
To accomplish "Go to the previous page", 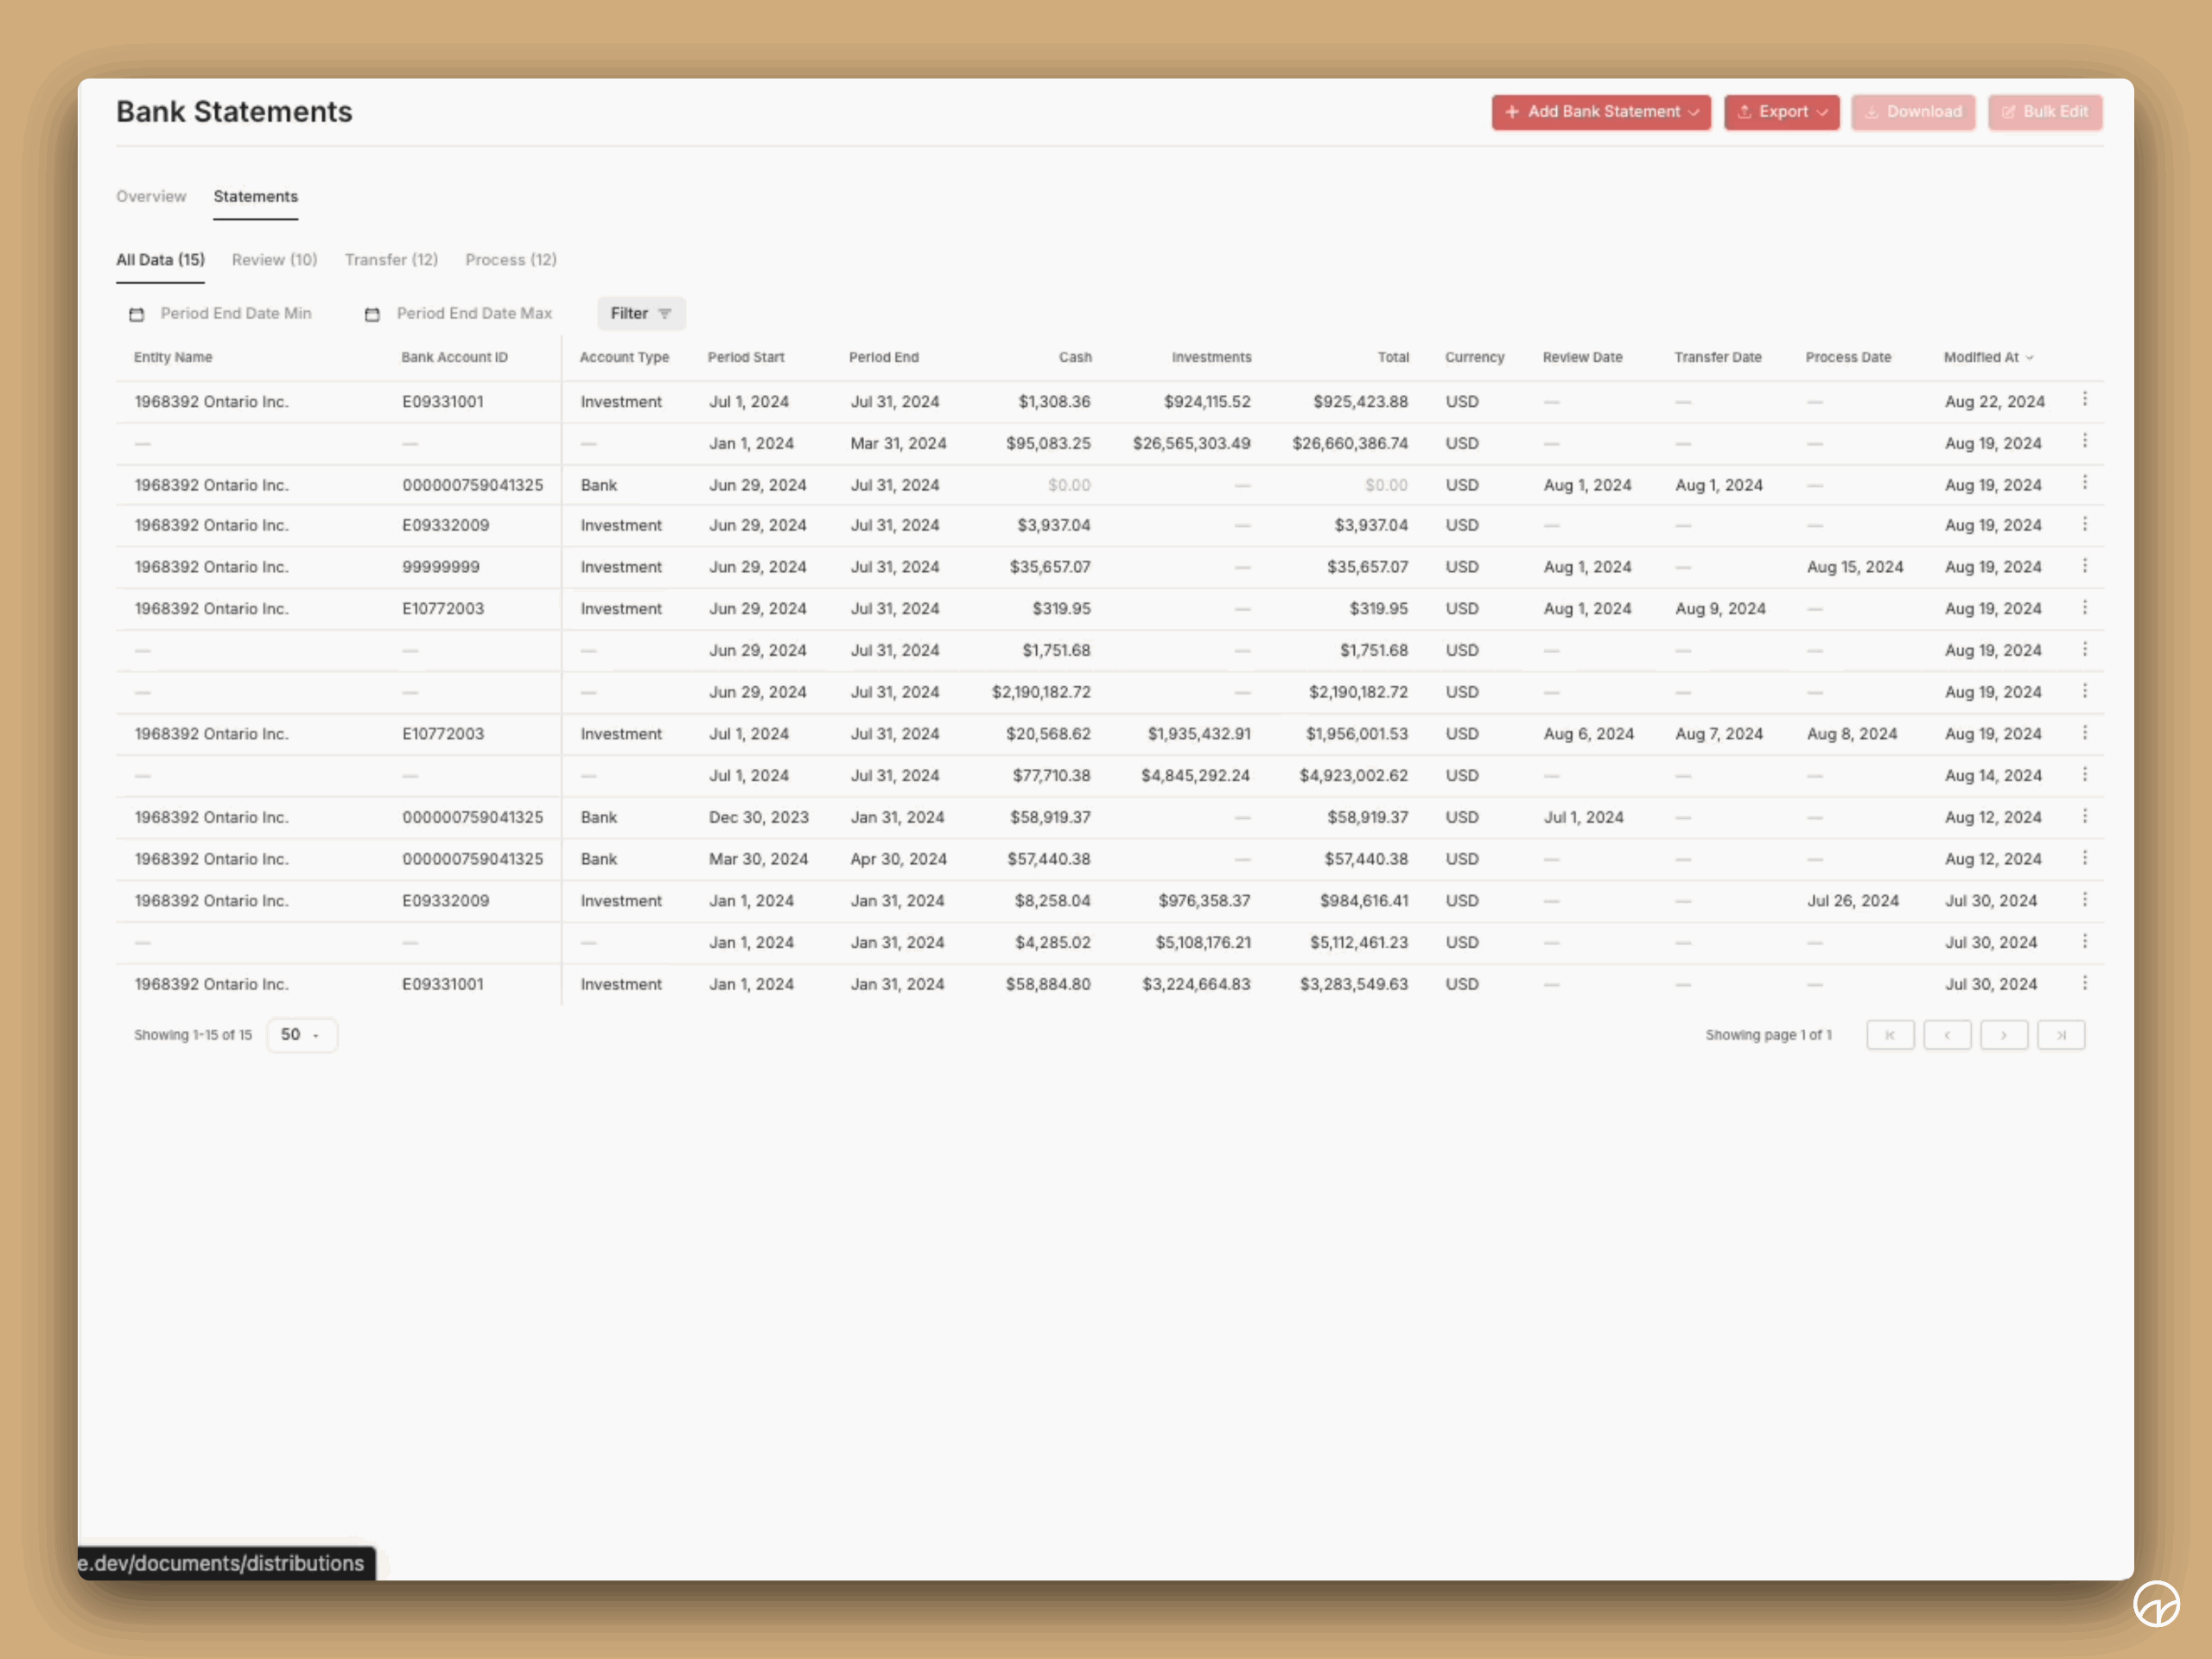I will (x=1947, y=1035).
